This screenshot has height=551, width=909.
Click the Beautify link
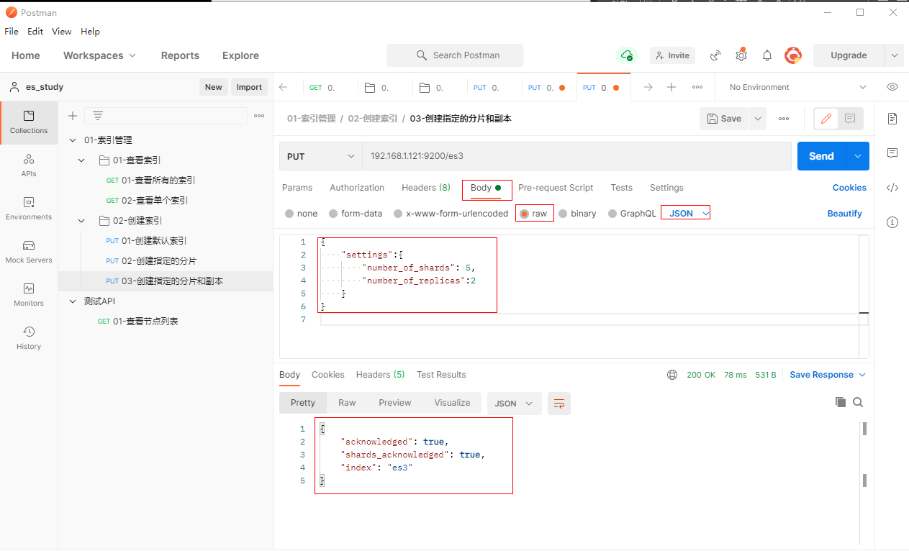coord(844,214)
